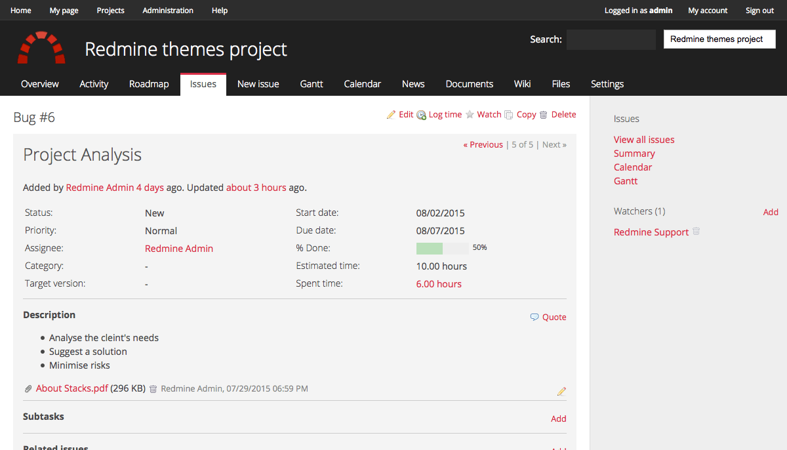Open the About Stacks.pdf attachment
Viewport: 787px width, 450px height.
tap(72, 388)
